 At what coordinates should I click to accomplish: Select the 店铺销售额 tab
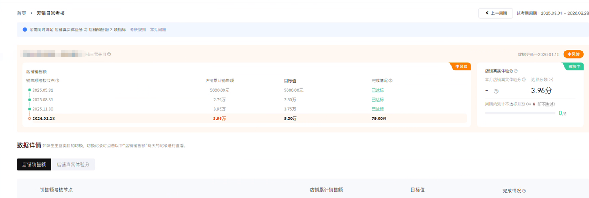[34, 165]
